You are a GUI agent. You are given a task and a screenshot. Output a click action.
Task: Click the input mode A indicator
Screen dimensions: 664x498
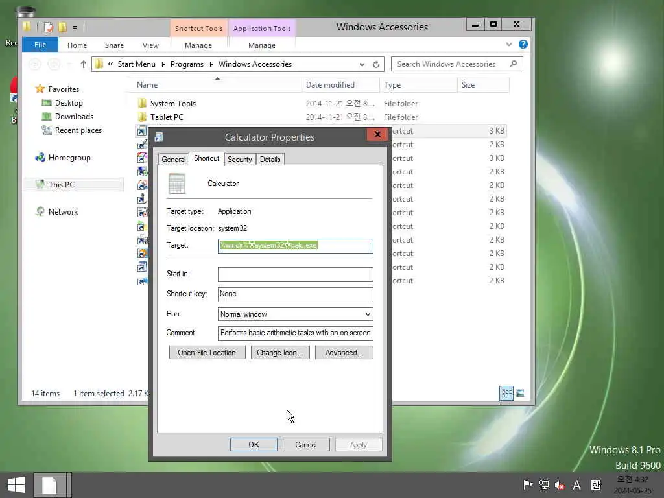[576, 485]
